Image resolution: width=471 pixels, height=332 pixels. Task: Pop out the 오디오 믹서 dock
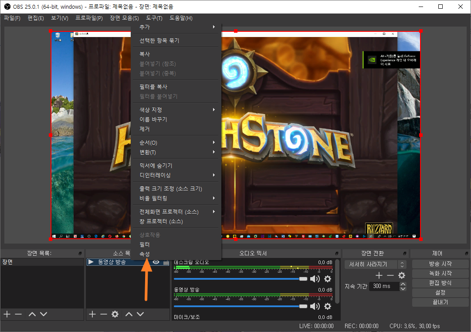337,253
